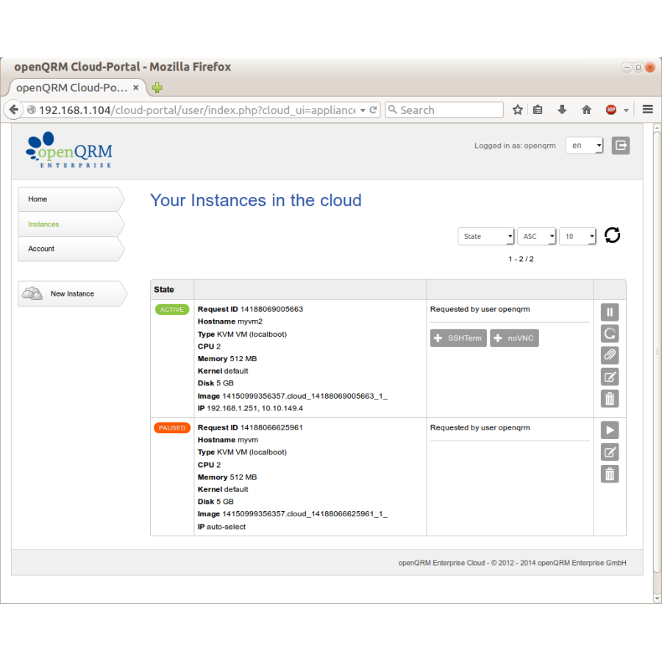Open a new browser tab

(x=157, y=88)
